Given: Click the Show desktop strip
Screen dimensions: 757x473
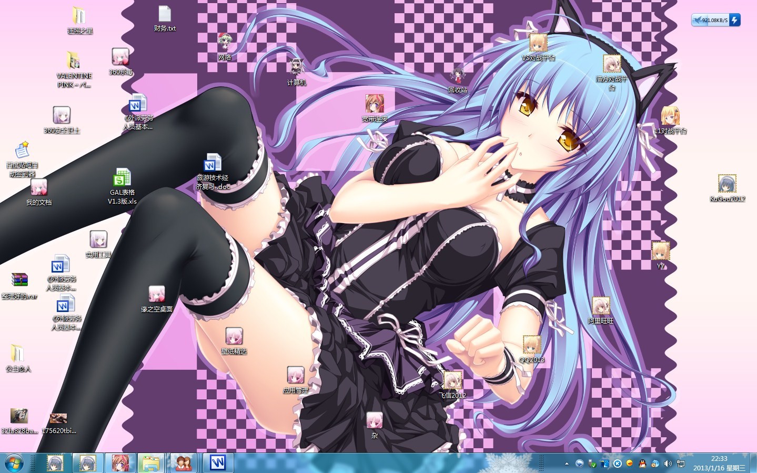Looking at the screenshot, I should coord(753,463).
